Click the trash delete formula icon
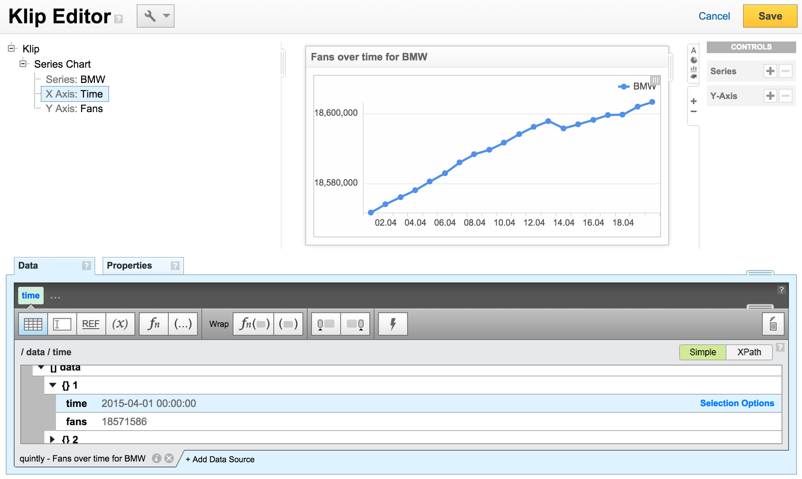This screenshot has width=802, height=479. tap(773, 324)
